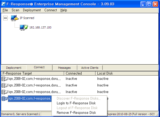This screenshot has height=117, width=160.
Task: Select the highlighted iqn.2008-02.com.f-response target
Action: 30,99
